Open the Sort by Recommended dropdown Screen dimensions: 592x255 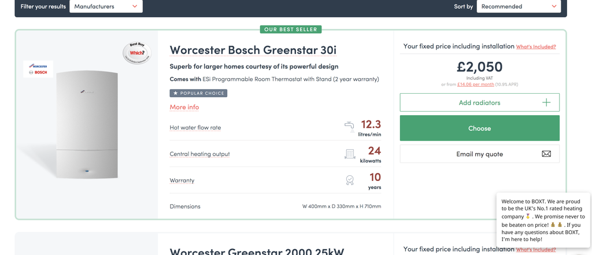tap(519, 6)
